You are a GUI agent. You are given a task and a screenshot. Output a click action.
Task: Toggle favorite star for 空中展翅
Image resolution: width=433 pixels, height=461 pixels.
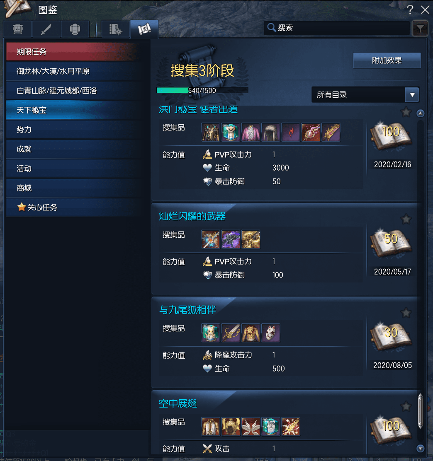[406, 406]
